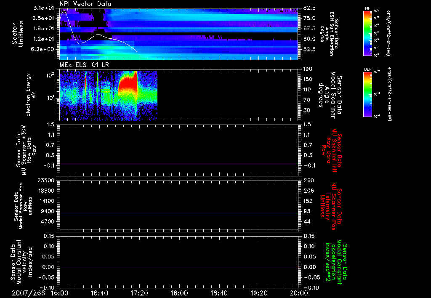Click the "3.1e+01" sector tick value
This screenshot has height=298, width=431.
44,8
